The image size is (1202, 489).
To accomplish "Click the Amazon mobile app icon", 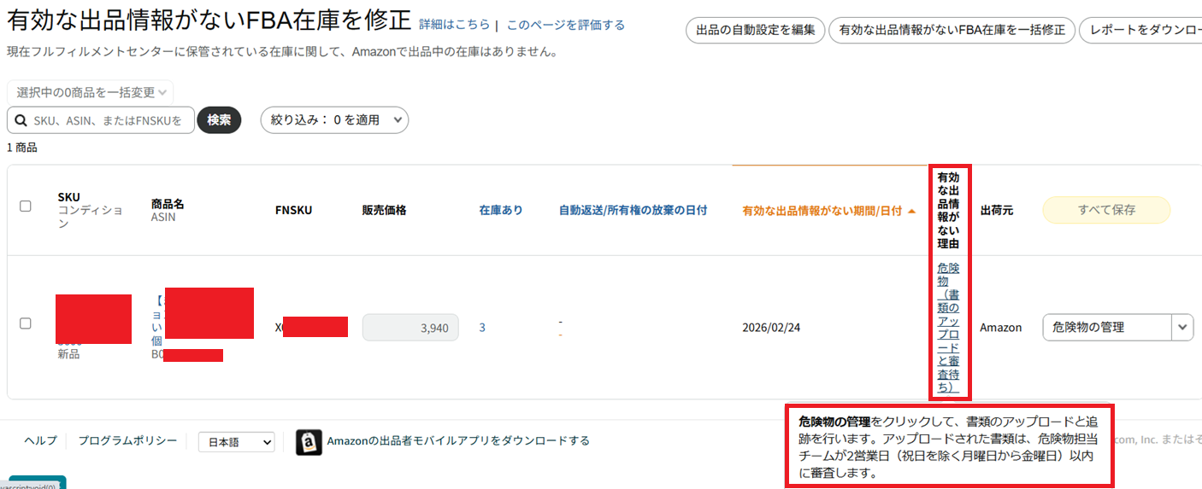I will [x=309, y=442].
